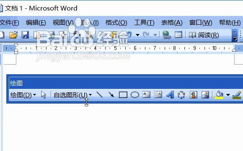Expand the undo history dropdown arrow
This screenshot has width=243, height=151.
click(137, 35)
